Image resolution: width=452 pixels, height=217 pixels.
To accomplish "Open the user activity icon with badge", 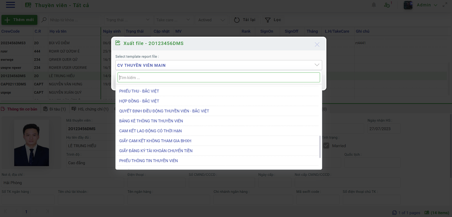I will (x=387, y=5).
